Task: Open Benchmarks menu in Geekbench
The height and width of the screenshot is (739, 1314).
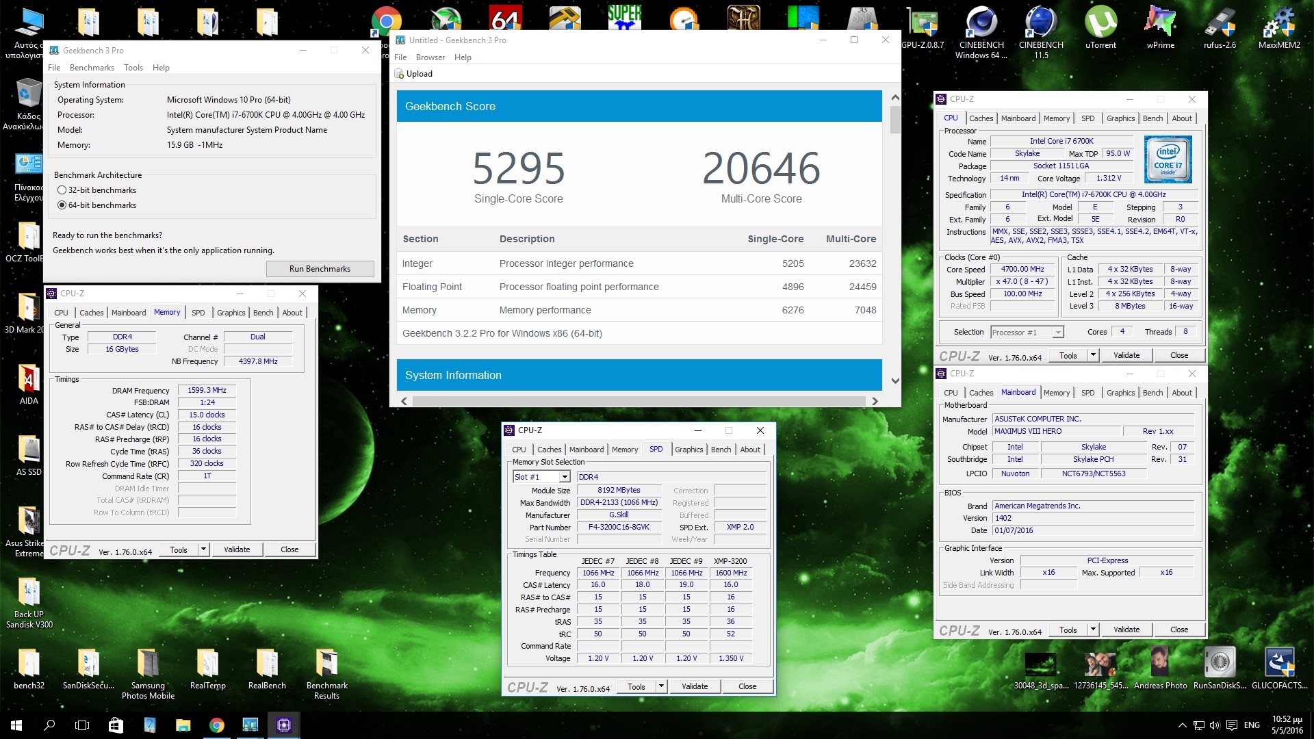Action: coord(92,68)
